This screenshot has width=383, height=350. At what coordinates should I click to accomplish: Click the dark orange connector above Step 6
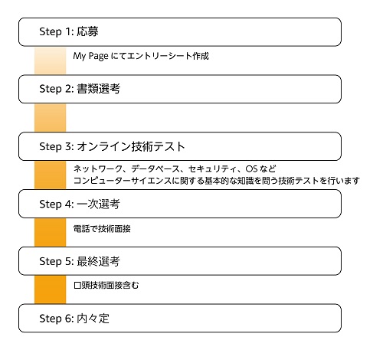pyautogui.click(x=51, y=289)
